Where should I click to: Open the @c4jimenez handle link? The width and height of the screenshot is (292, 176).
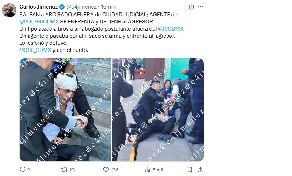[x=82, y=7]
